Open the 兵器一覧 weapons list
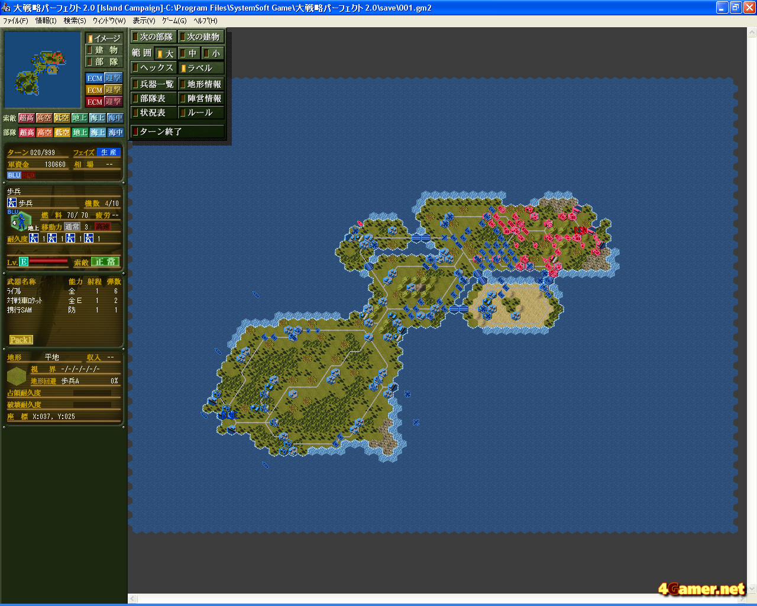757x606 pixels. (x=153, y=84)
